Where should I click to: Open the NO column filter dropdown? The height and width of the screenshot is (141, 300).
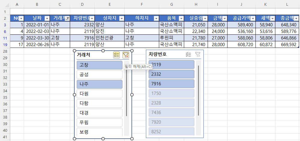(21, 19)
